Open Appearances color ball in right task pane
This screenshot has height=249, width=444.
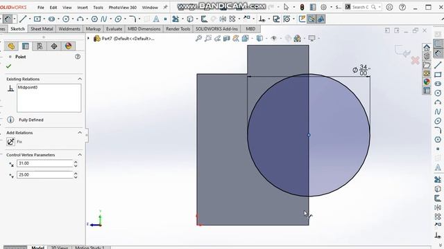pyautogui.click(x=427, y=82)
